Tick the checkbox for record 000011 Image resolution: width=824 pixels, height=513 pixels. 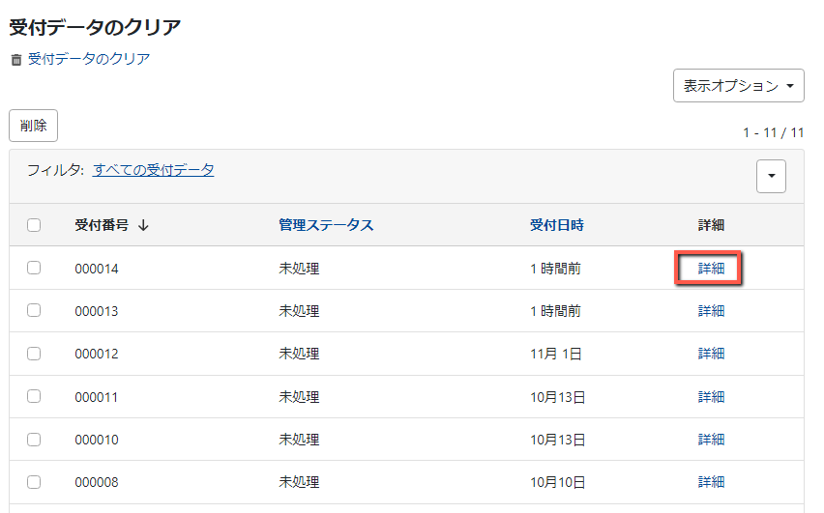click(x=34, y=396)
